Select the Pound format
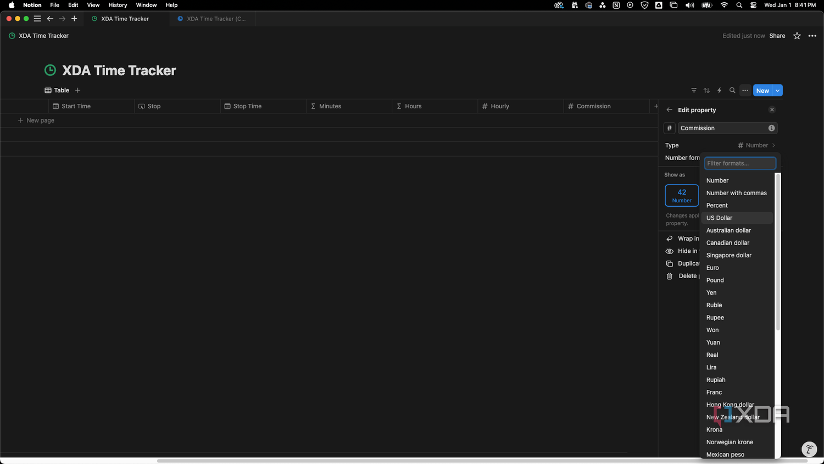The height and width of the screenshot is (464, 824). pyautogui.click(x=737, y=280)
